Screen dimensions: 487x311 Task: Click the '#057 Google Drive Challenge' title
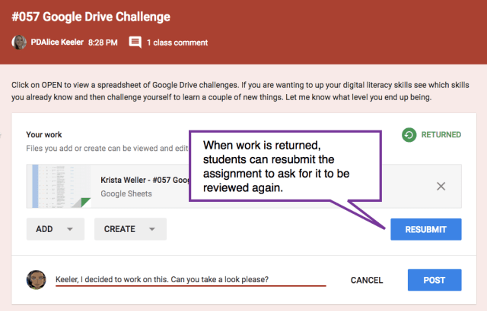coord(91,17)
